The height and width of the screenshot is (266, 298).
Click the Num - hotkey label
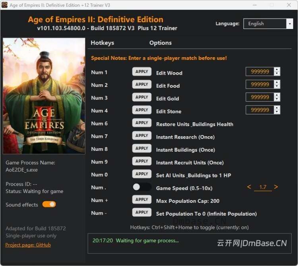(99, 213)
